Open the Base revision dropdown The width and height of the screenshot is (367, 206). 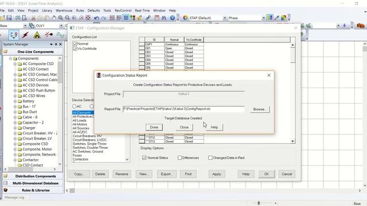click(x=25, y=26)
